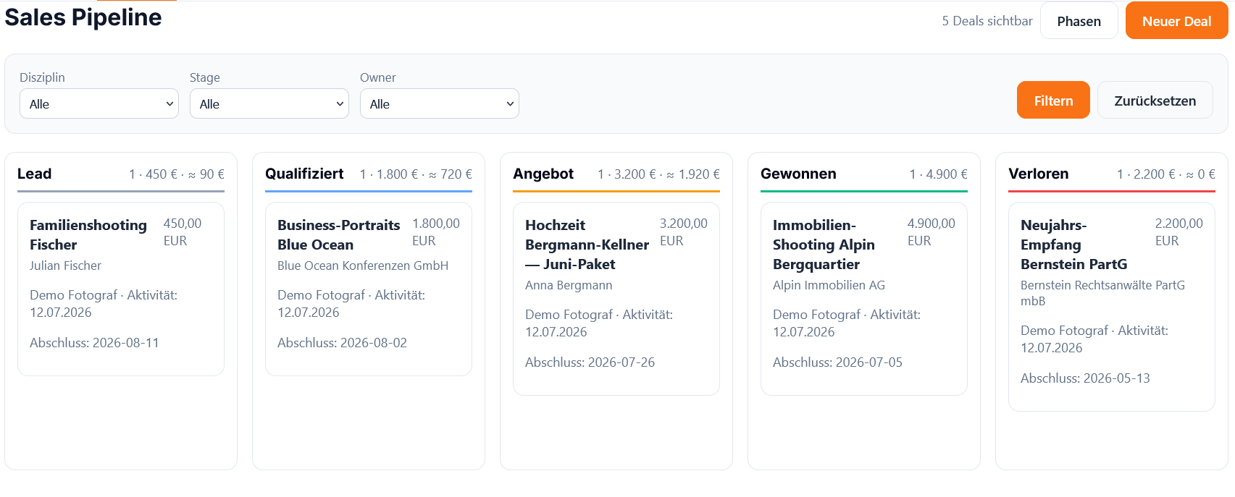Click the Gewonnen column heading

pos(798,174)
